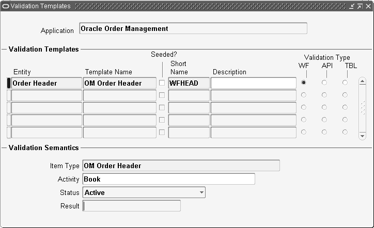Viewport: 374px width, 228px height.
Task: Click the scroll down arrow of templates list
Action: point(362,136)
